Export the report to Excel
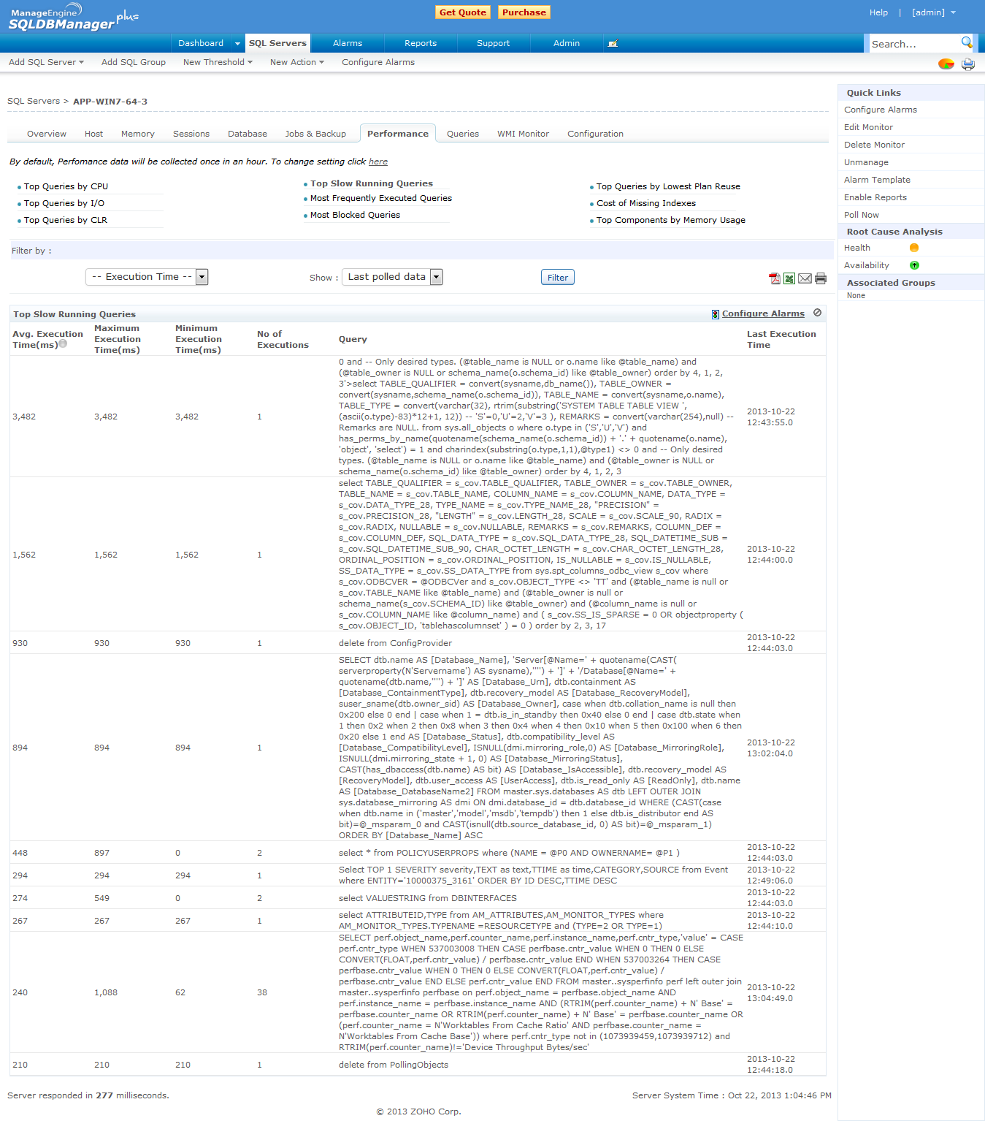 (789, 278)
